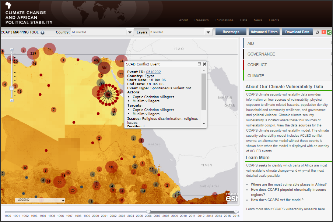Click the Download Data button
The height and width of the screenshot is (222, 333).
point(297,32)
